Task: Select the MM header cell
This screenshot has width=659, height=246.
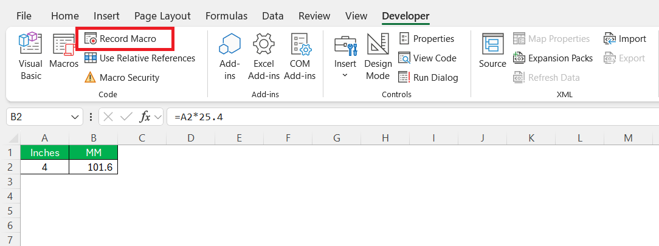Action: [93, 152]
